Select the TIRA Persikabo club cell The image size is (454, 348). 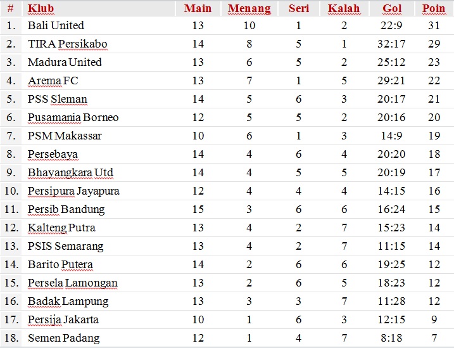point(67,44)
